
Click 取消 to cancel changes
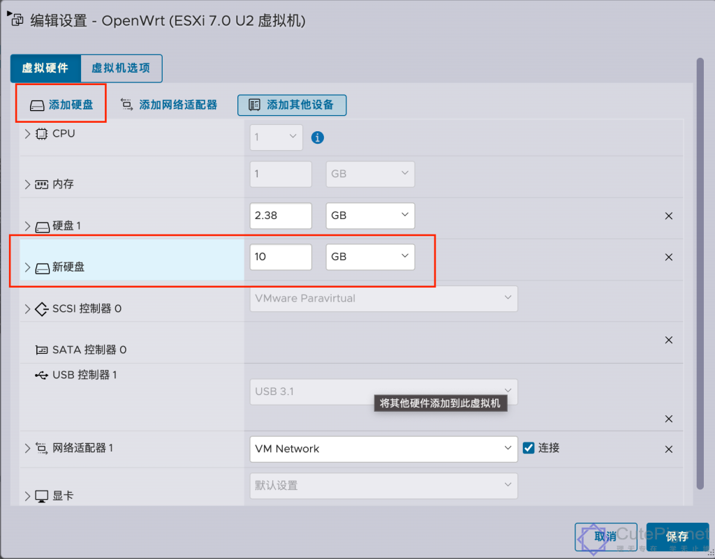click(x=606, y=536)
